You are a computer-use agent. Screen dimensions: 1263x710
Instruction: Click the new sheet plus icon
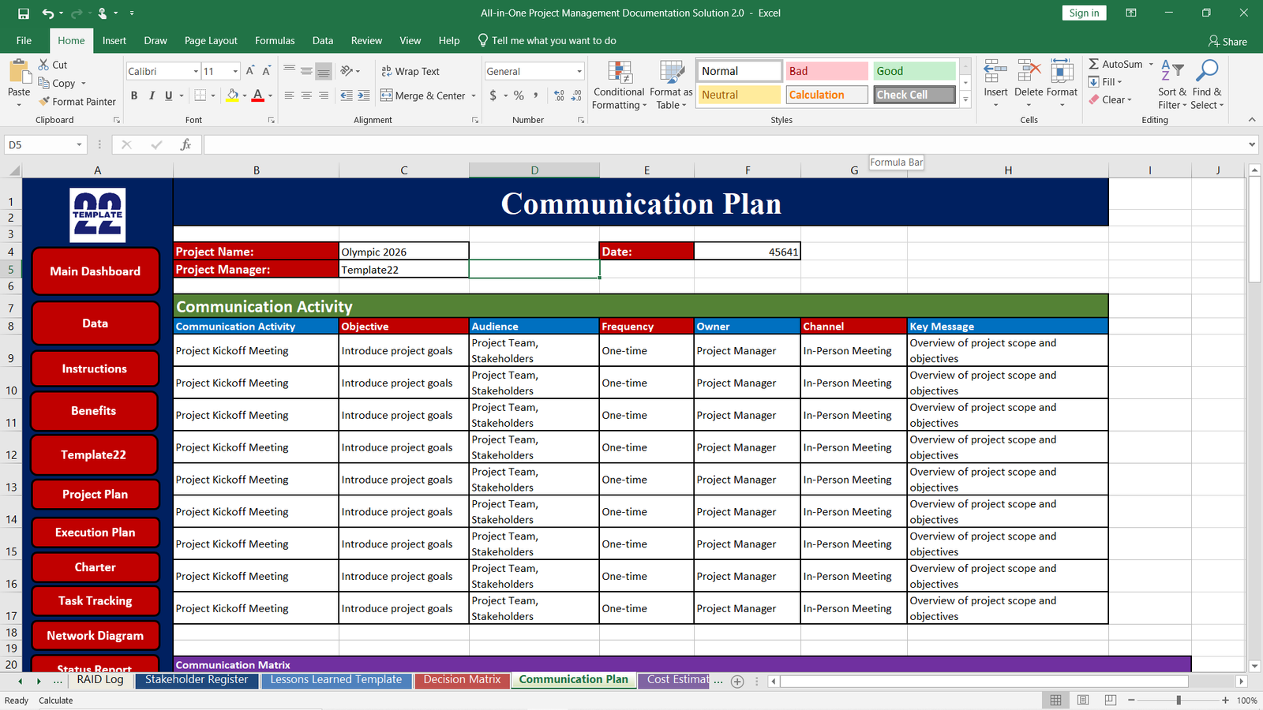point(737,682)
